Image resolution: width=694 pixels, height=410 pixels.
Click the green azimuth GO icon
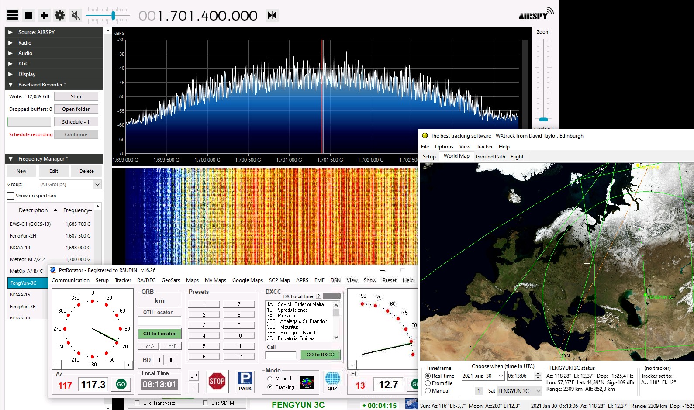click(x=121, y=384)
